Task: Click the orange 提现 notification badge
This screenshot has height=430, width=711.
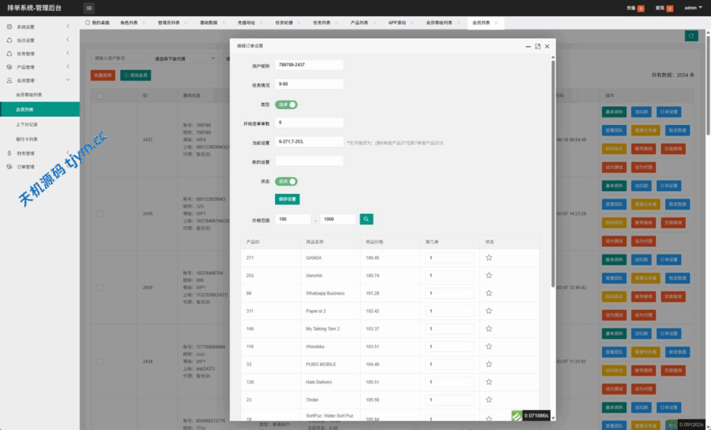Action: (669, 8)
